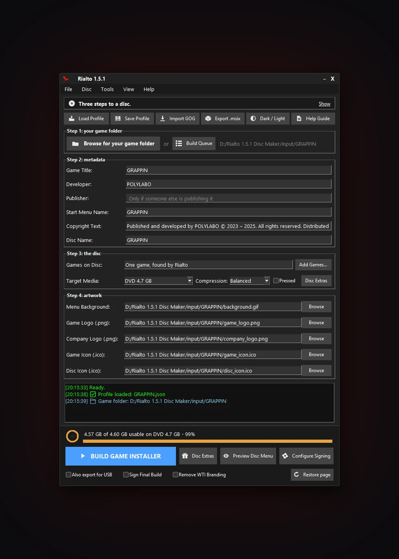Screen dimensions: 399x559
Task: Click the Game Title field
Action: 229,170
